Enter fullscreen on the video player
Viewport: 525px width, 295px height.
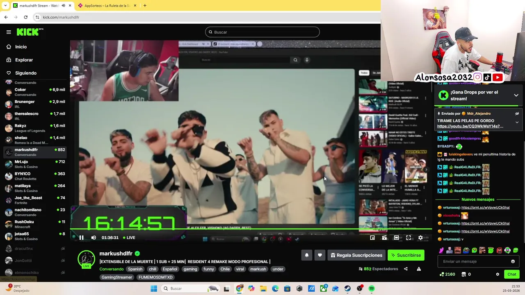[409, 238]
